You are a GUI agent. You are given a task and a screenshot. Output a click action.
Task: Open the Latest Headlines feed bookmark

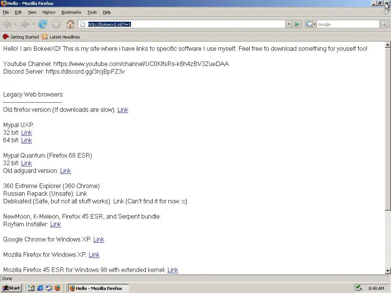61,37
